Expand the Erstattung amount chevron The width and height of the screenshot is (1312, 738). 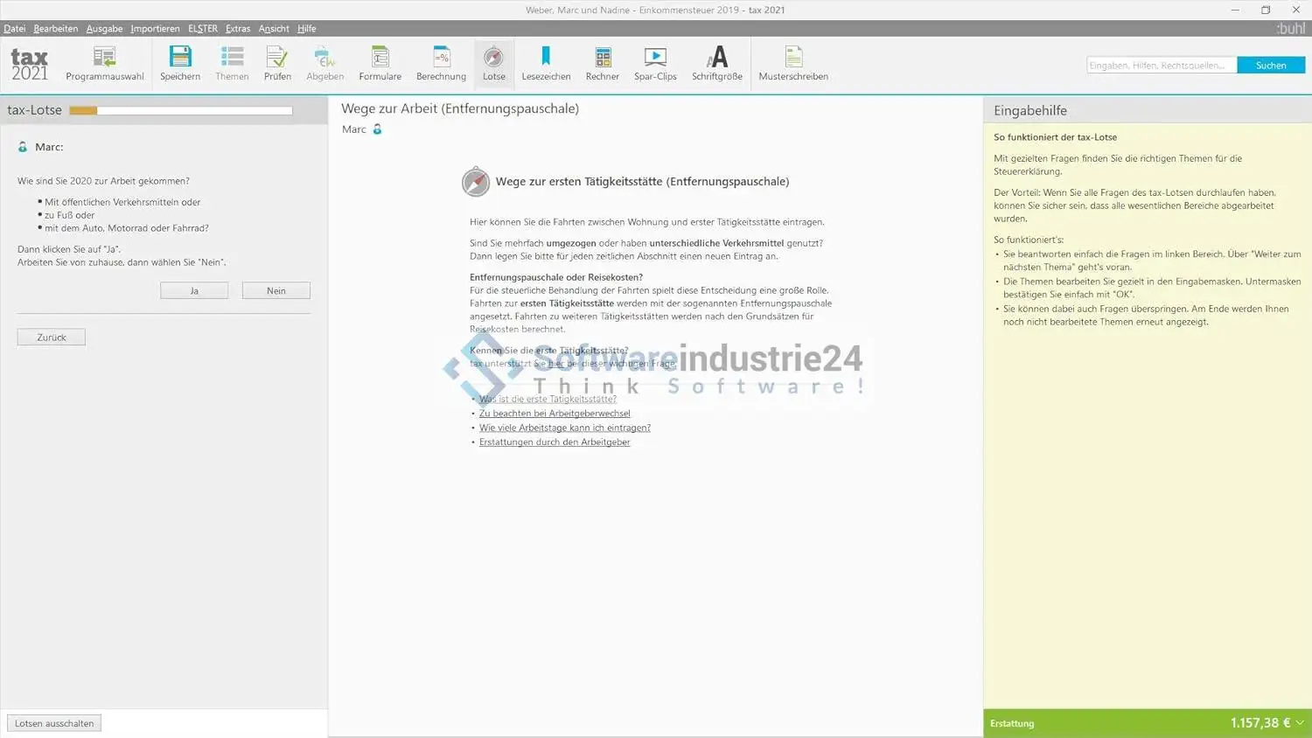1300,723
